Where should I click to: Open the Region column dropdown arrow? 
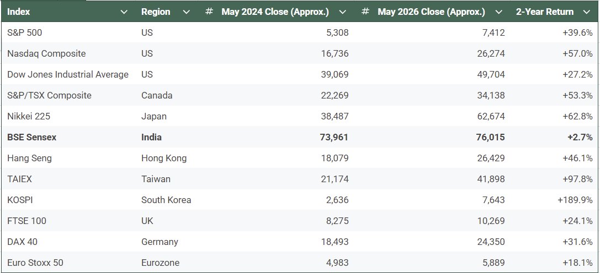click(x=187, y=12)
